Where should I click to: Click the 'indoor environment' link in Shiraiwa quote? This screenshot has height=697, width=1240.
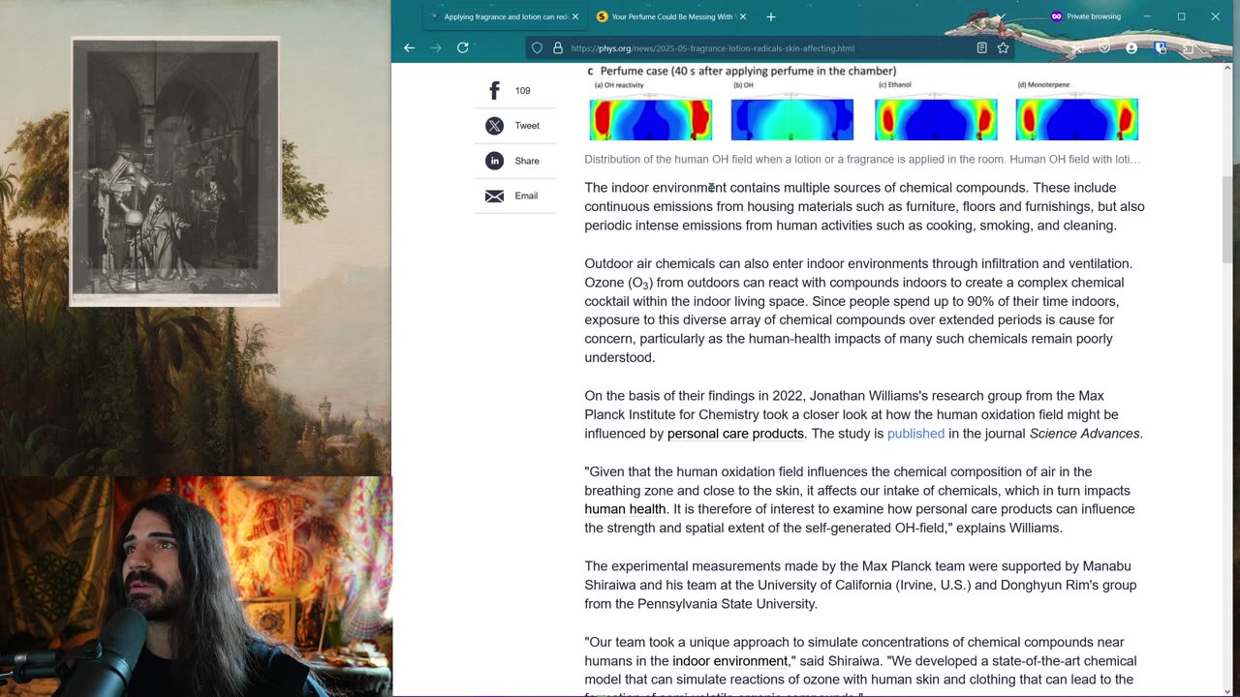729,661
